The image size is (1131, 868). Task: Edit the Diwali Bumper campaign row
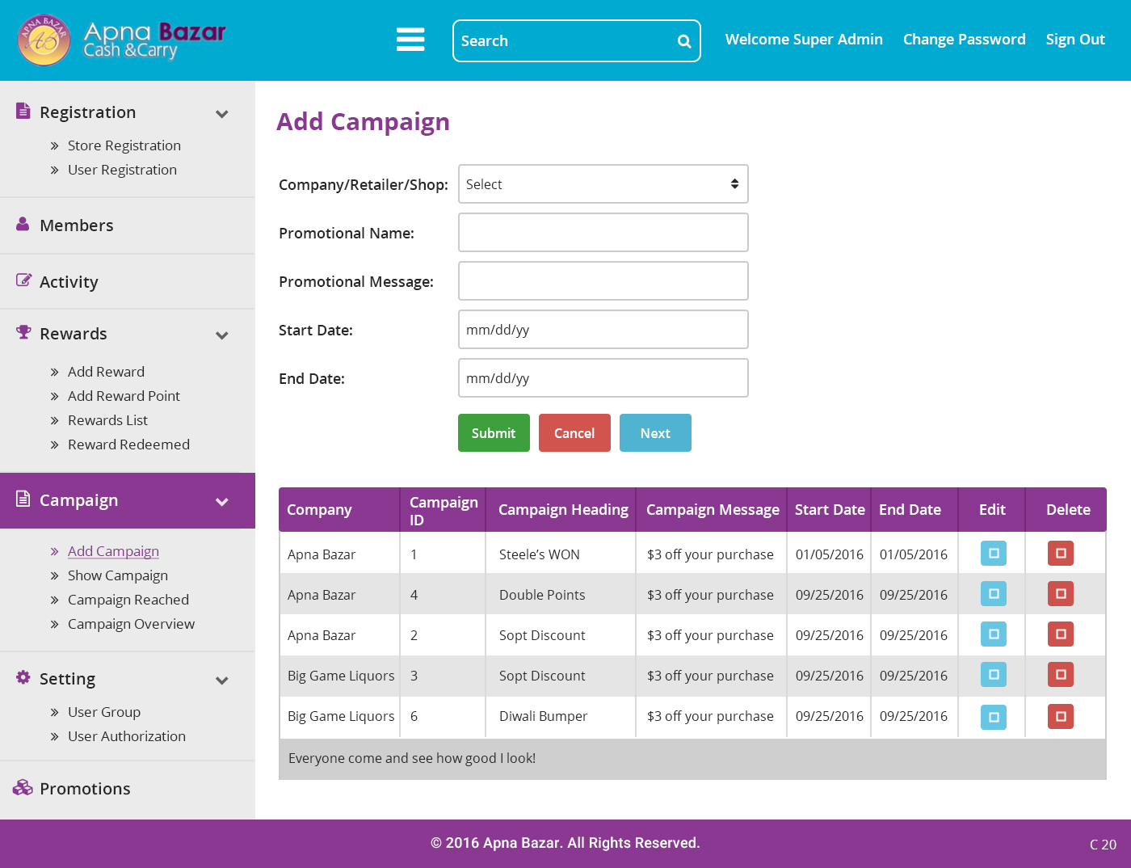click(993, 717)
